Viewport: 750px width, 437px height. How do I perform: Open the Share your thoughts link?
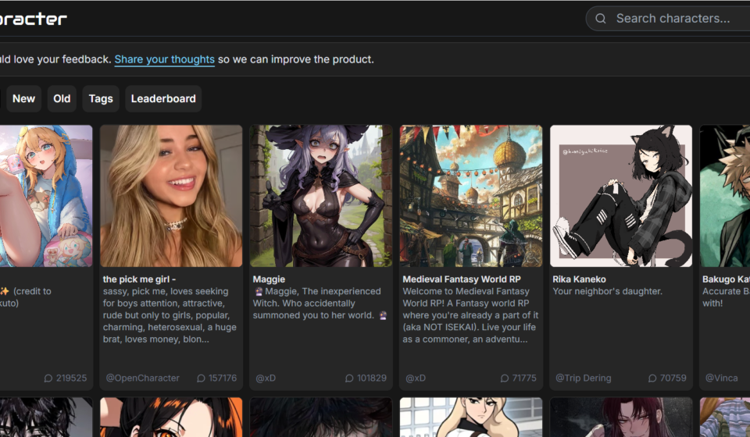[165, 59]
